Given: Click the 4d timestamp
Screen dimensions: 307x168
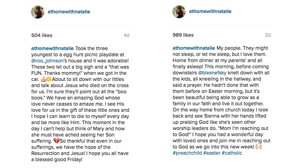Looking at the screenshot, I should [127, 35].
